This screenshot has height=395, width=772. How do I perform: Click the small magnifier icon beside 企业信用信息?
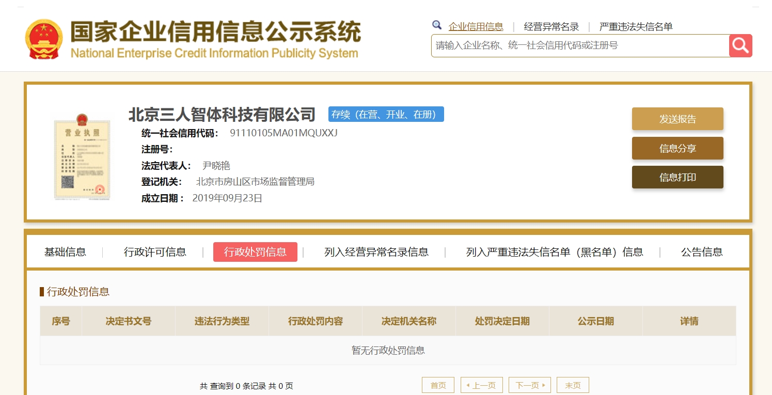pyautogui.click(x=437, y=25)
